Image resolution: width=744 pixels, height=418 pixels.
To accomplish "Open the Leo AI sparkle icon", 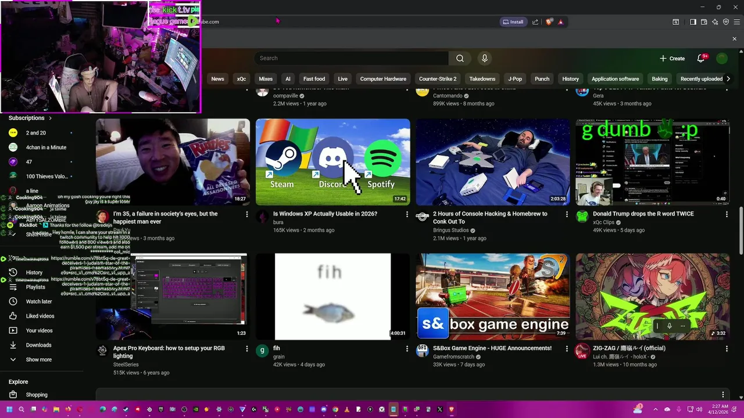I will [715, 22].
